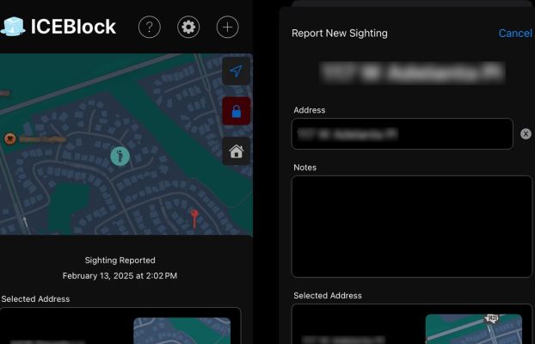Open the map thumbnail under Selected Address in report panel
The height and width of the screenshot is (344, 535).
(474, 329)
